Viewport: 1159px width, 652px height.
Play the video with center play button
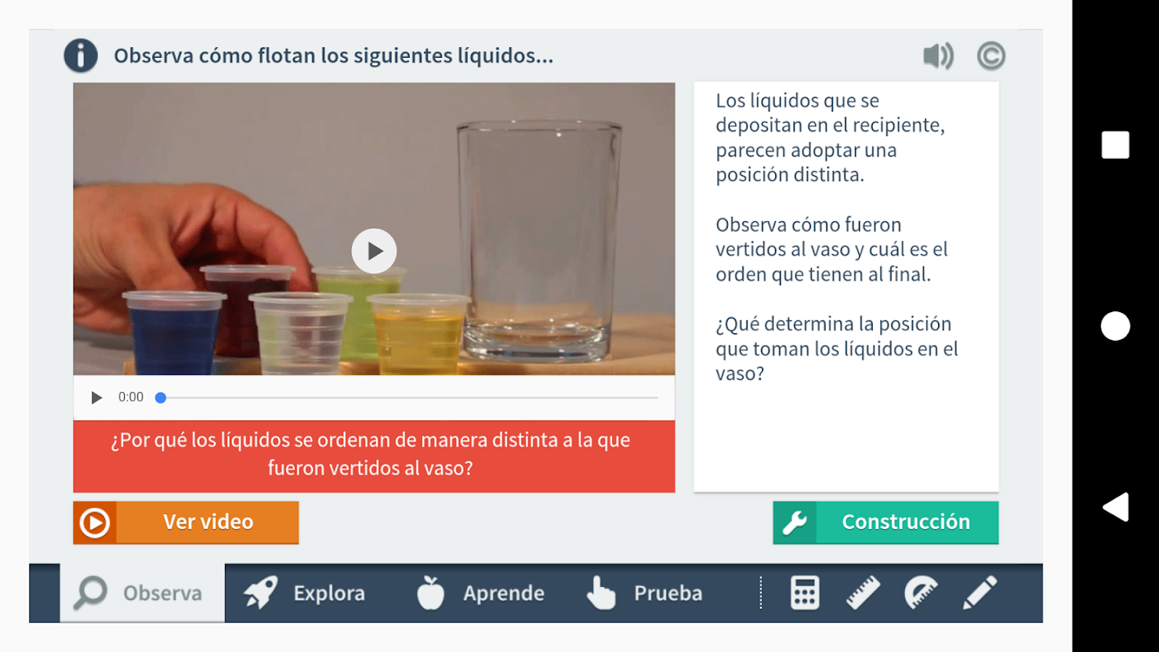click(x=374, y=251)
